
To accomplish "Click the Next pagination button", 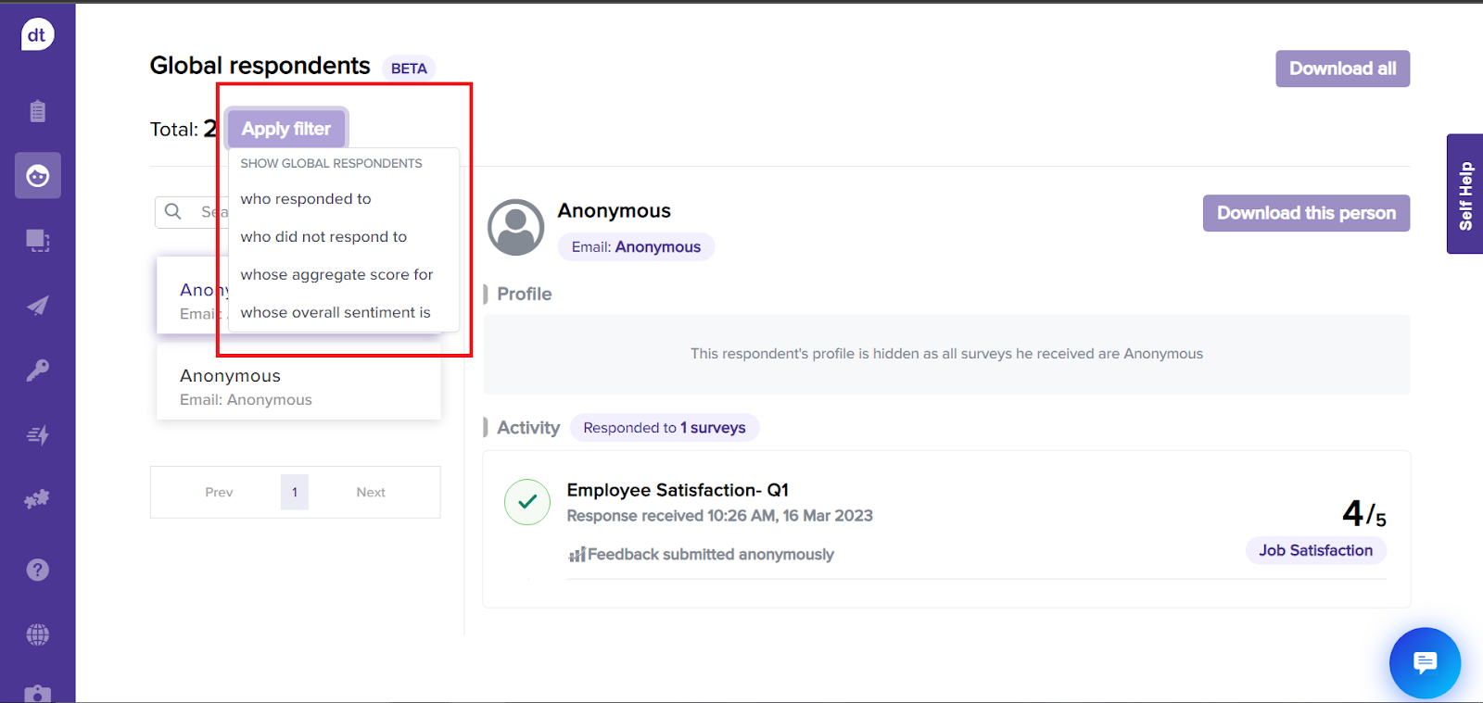I will click(x=371, y=493).
